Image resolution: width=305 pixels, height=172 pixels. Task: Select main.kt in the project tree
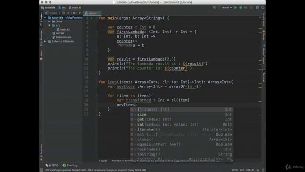click(63, 29)
